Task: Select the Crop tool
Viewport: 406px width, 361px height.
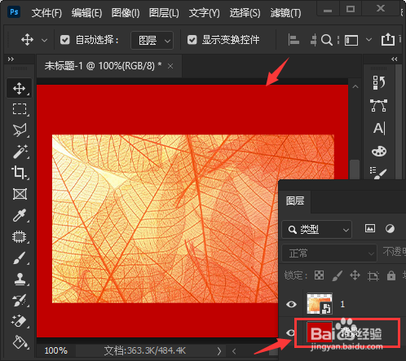Action: pyautogui.click(x=20, y=173)
